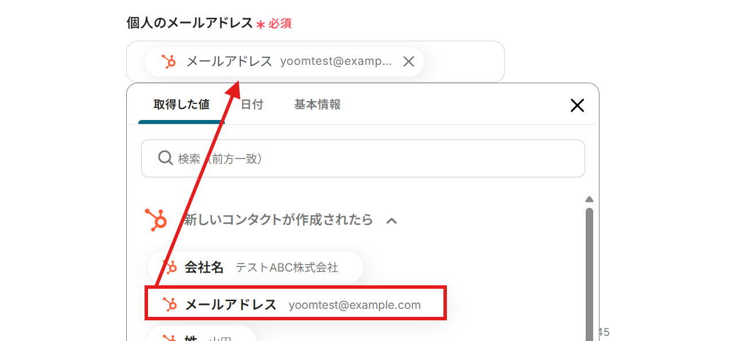The height and width of the screenshot is (341, 732).
Task: Click the HubSpot icon in the 会社名 option
Action: 170,268
